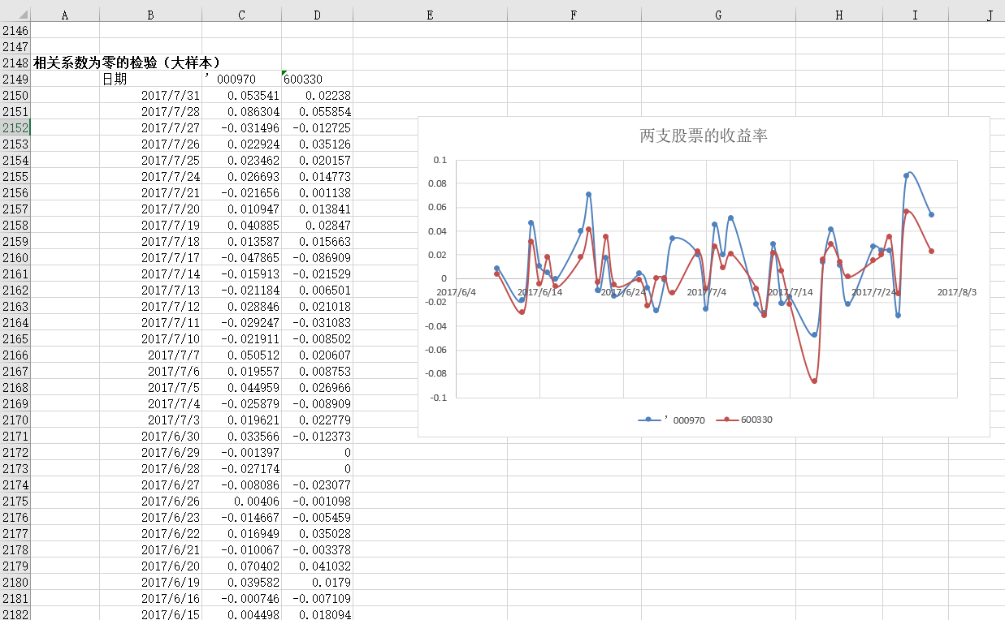Click cell with value 0.035028

point(318,533)
